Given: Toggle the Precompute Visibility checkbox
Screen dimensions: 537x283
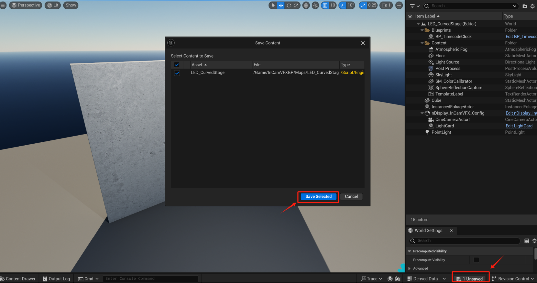Looking at the screenshot, I should pos(476,260).
